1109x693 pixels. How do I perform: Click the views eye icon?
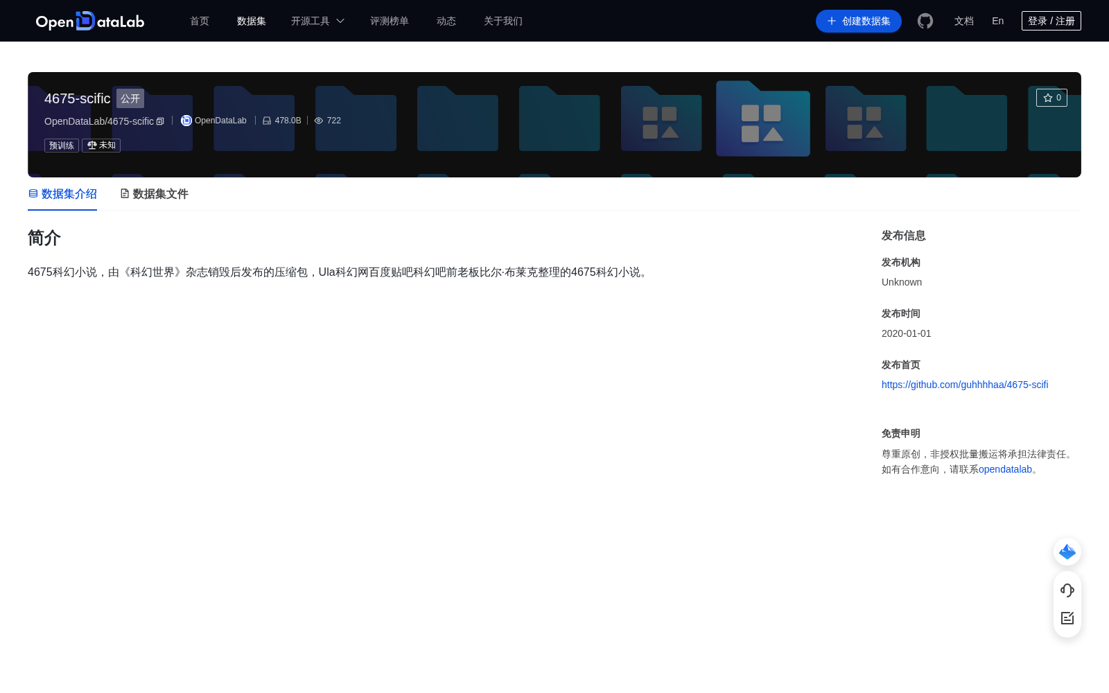pos(319,121)
